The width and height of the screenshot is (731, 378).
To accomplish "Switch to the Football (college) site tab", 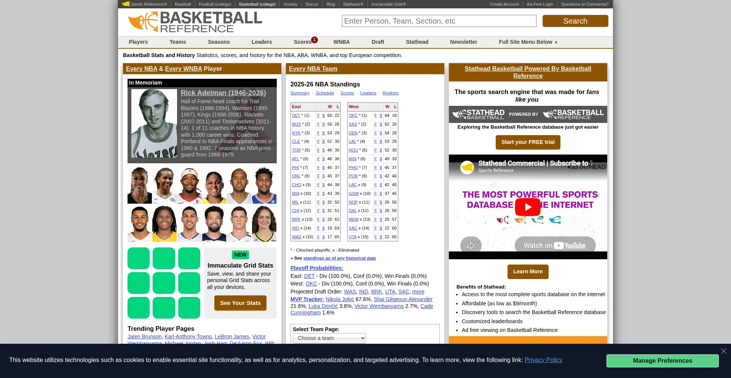I will [215, 4].
